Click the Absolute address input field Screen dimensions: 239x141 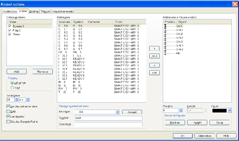[x=95, y=112]
